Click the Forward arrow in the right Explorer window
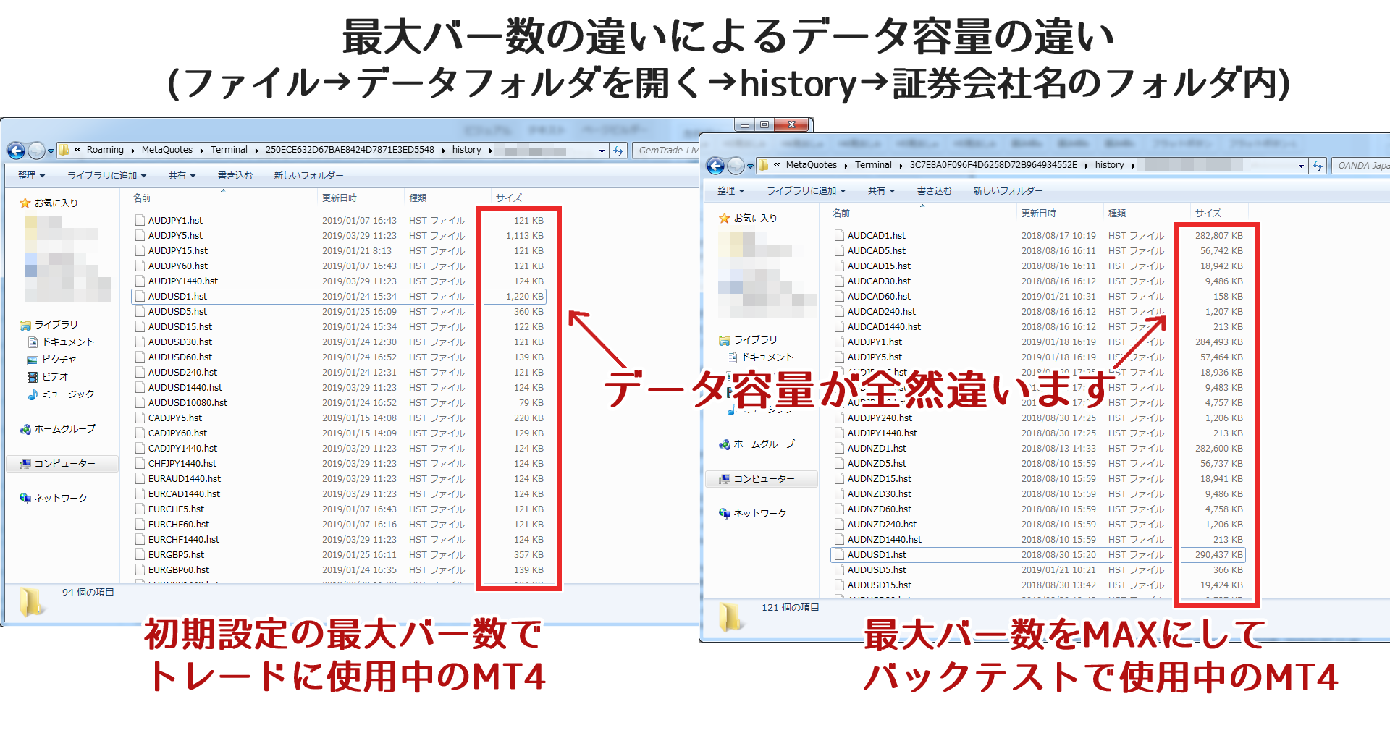The image size is (1390, 733). [x=736, y=166]
